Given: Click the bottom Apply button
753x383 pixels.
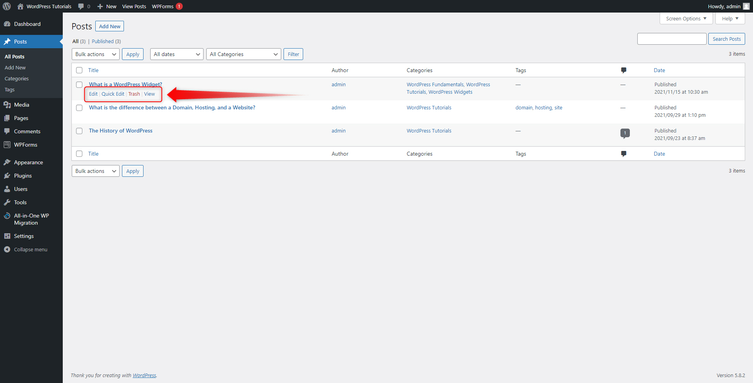Looking at the screenshot, I should point(133,171).
